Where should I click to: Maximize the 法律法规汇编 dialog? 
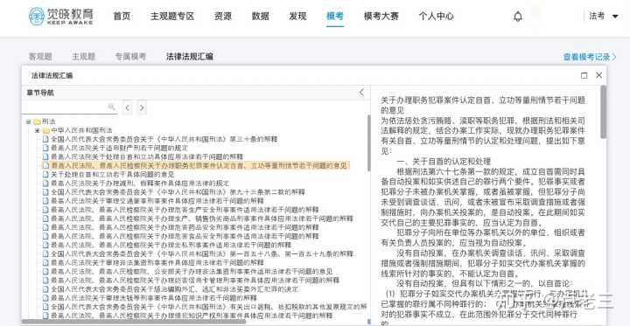pyautogui.click(x=584, y=75)
